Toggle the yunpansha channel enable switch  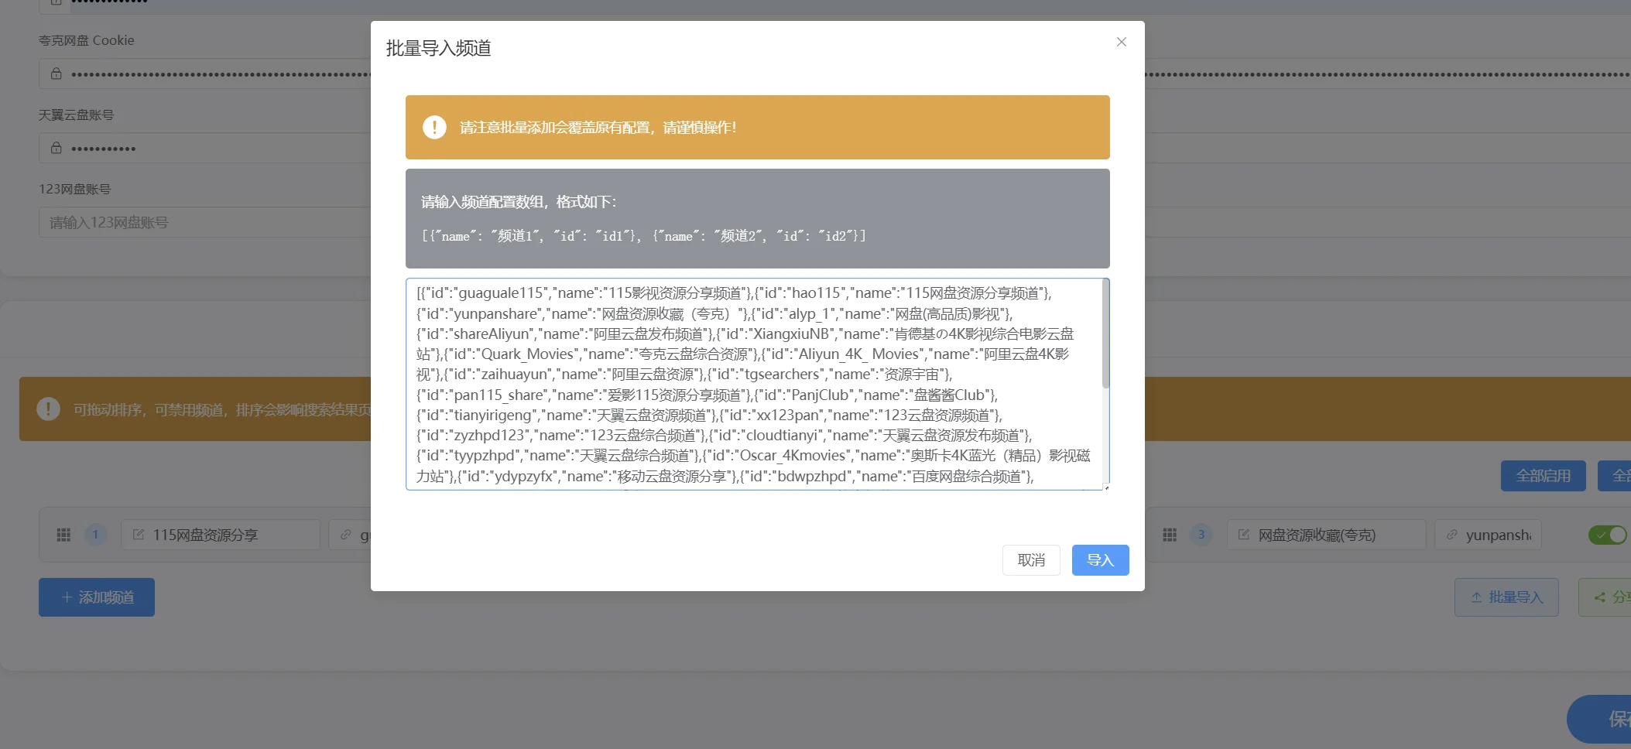point(1607,535)
